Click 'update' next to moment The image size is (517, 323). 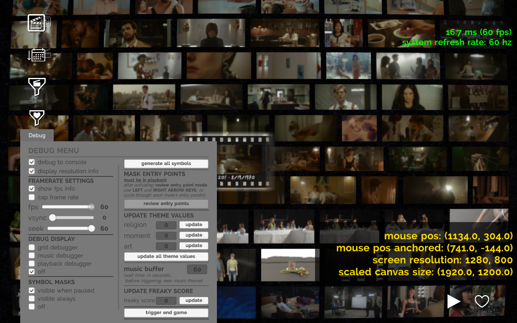point(194,235)
